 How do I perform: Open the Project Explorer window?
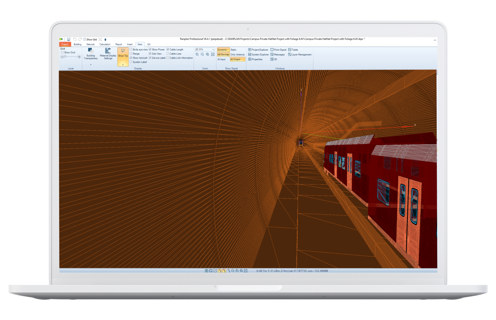[258, 50]
